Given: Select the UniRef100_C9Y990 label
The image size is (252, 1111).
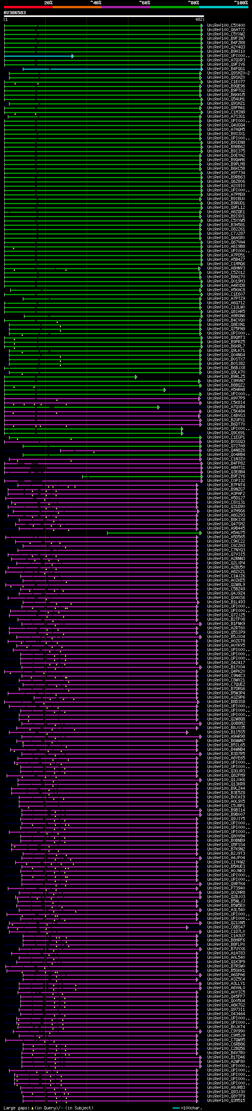Looking at the screenshot, I should tap(226, 1031).
